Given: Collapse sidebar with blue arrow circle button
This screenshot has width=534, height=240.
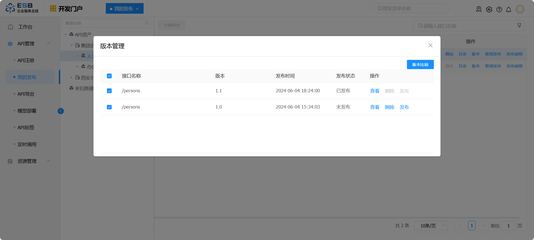Looking at the screenshot, I should pyautogui.click(x=61, y=111).
